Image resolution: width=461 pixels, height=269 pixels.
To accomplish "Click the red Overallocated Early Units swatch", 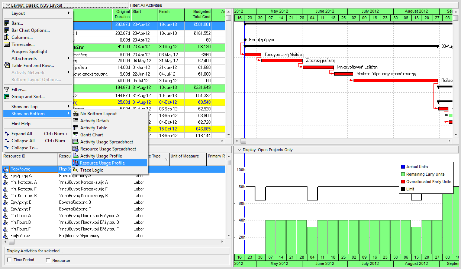I will 403,182.
